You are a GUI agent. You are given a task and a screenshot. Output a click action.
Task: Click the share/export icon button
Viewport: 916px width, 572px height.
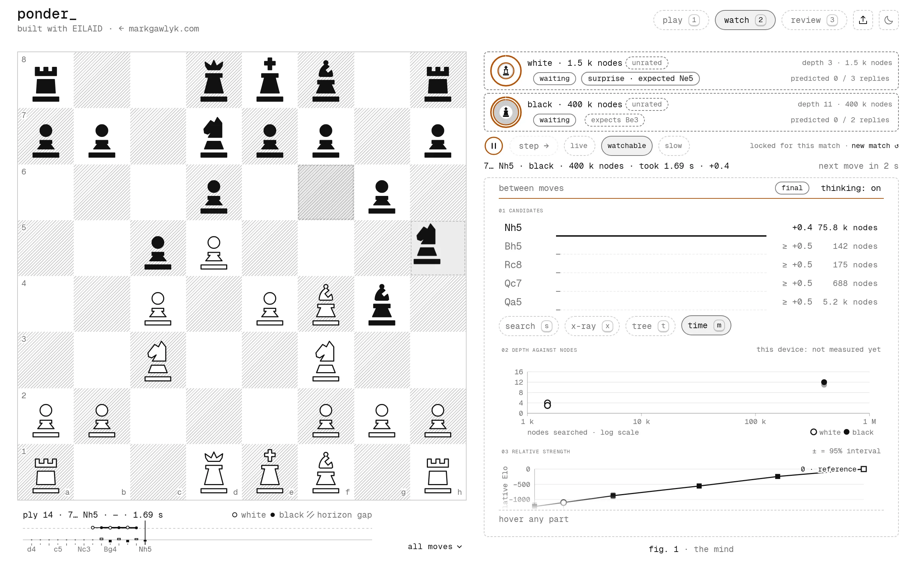point(863,20)
